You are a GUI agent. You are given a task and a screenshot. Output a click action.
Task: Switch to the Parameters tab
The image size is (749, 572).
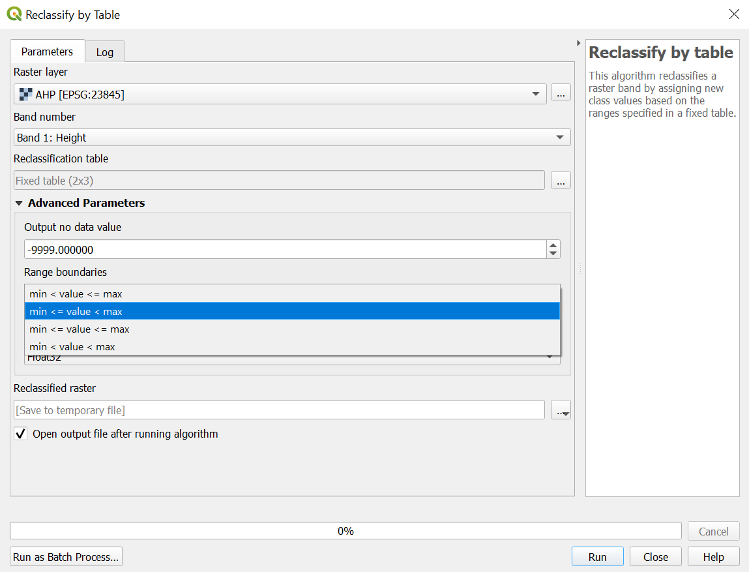(x=47, y=52)
